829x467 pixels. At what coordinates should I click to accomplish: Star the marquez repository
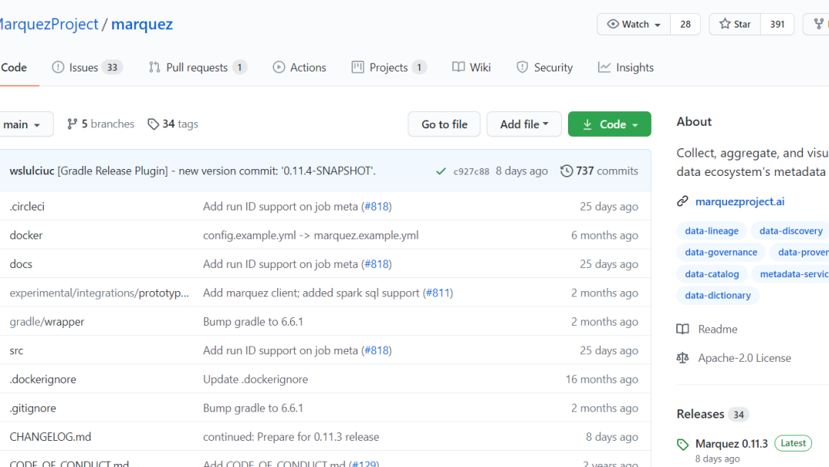(x=735, y=25)
